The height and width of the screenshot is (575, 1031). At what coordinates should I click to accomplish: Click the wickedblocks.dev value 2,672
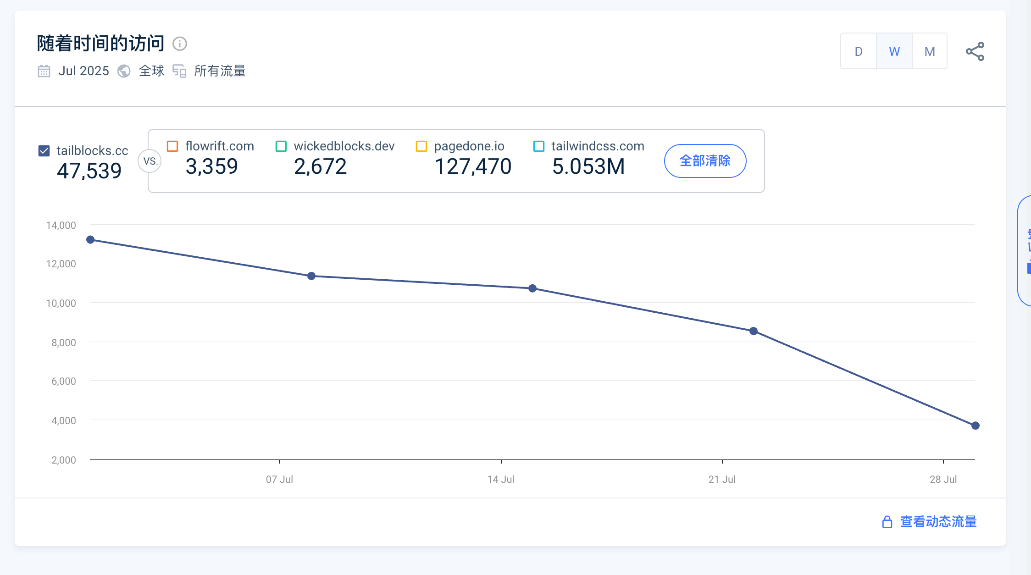321,166
